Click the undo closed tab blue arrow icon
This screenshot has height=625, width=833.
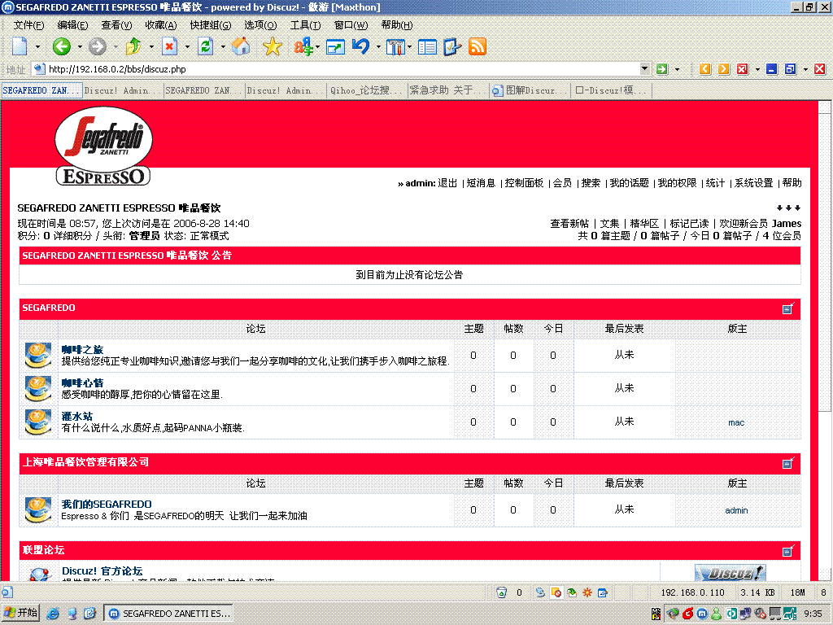point(360,46)
